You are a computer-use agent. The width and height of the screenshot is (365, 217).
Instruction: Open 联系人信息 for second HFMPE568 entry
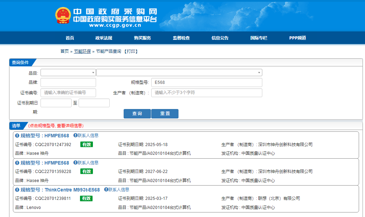(x=88, y=162)
